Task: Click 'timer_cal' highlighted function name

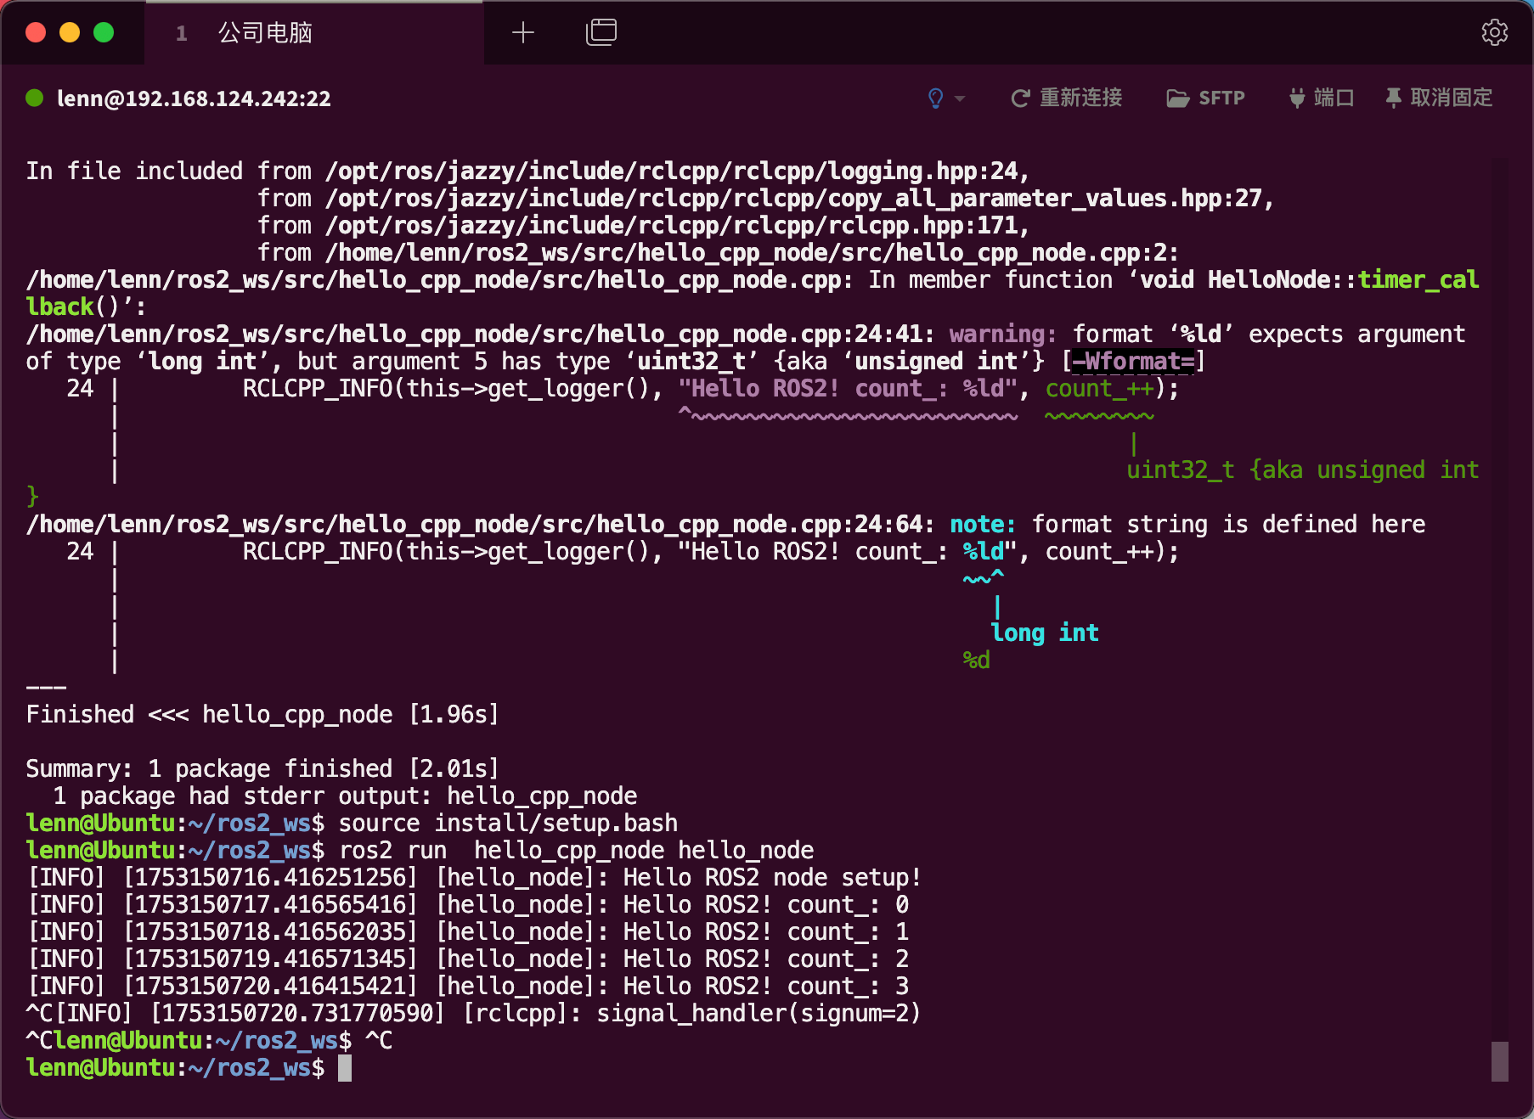Action: point(1418,280)
